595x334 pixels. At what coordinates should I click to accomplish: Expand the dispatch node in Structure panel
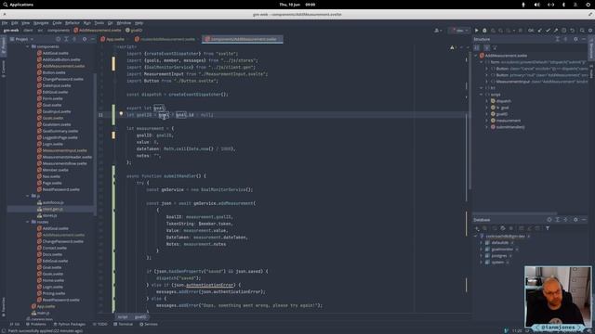pos(487,101)
